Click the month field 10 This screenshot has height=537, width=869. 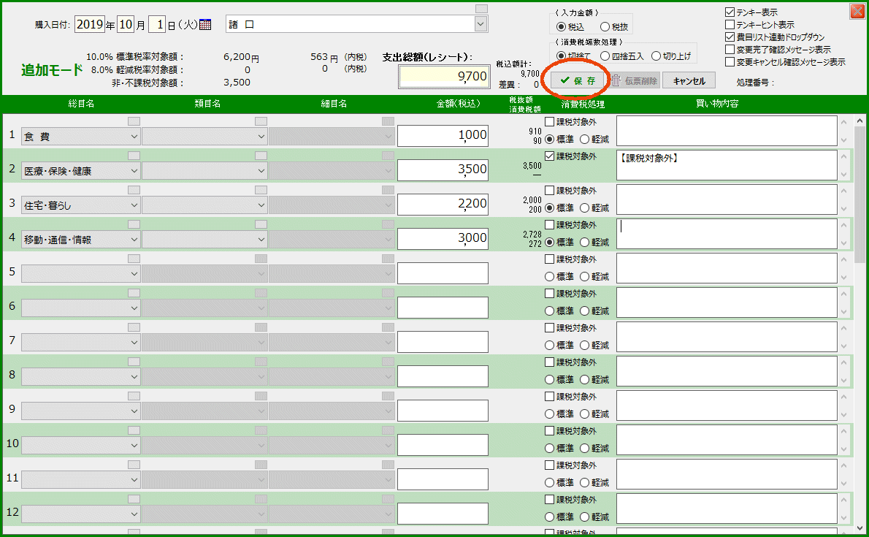(x=126, y=24)
